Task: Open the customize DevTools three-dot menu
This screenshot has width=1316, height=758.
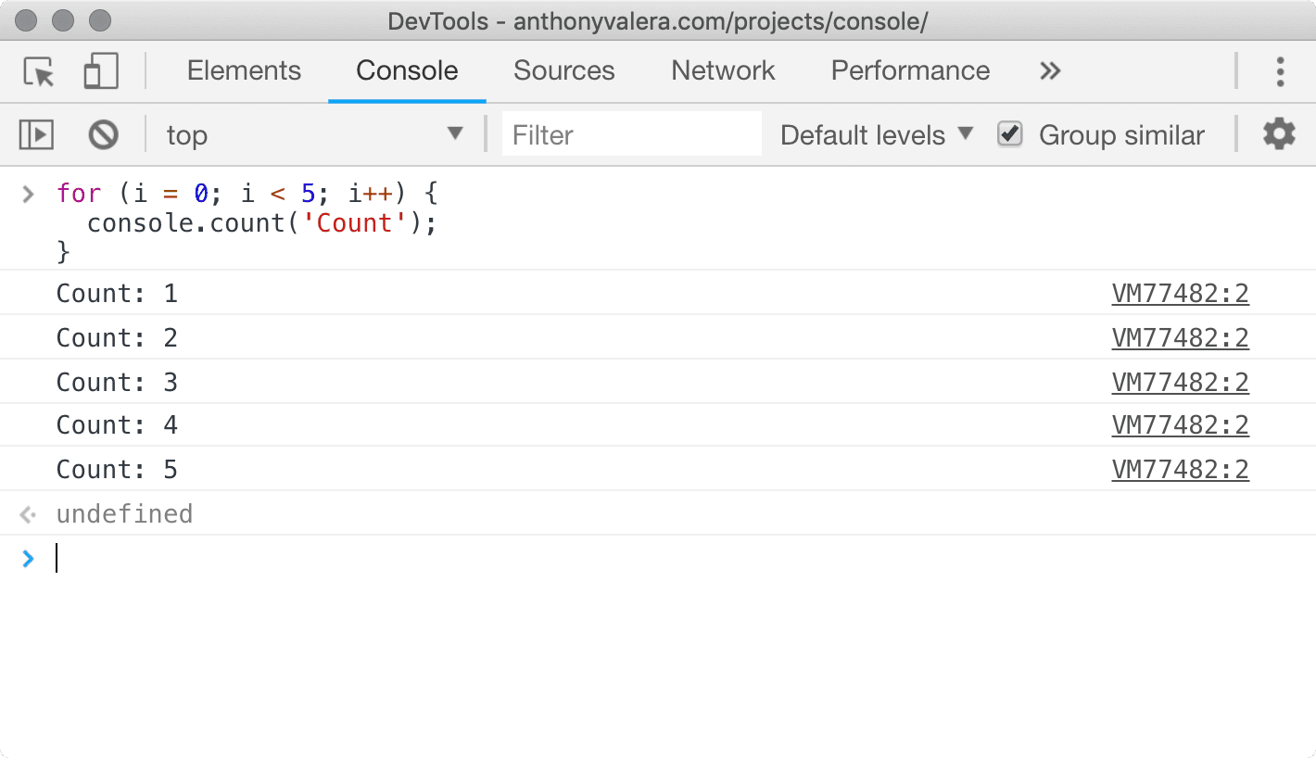Action: (x=1280, y=71)
